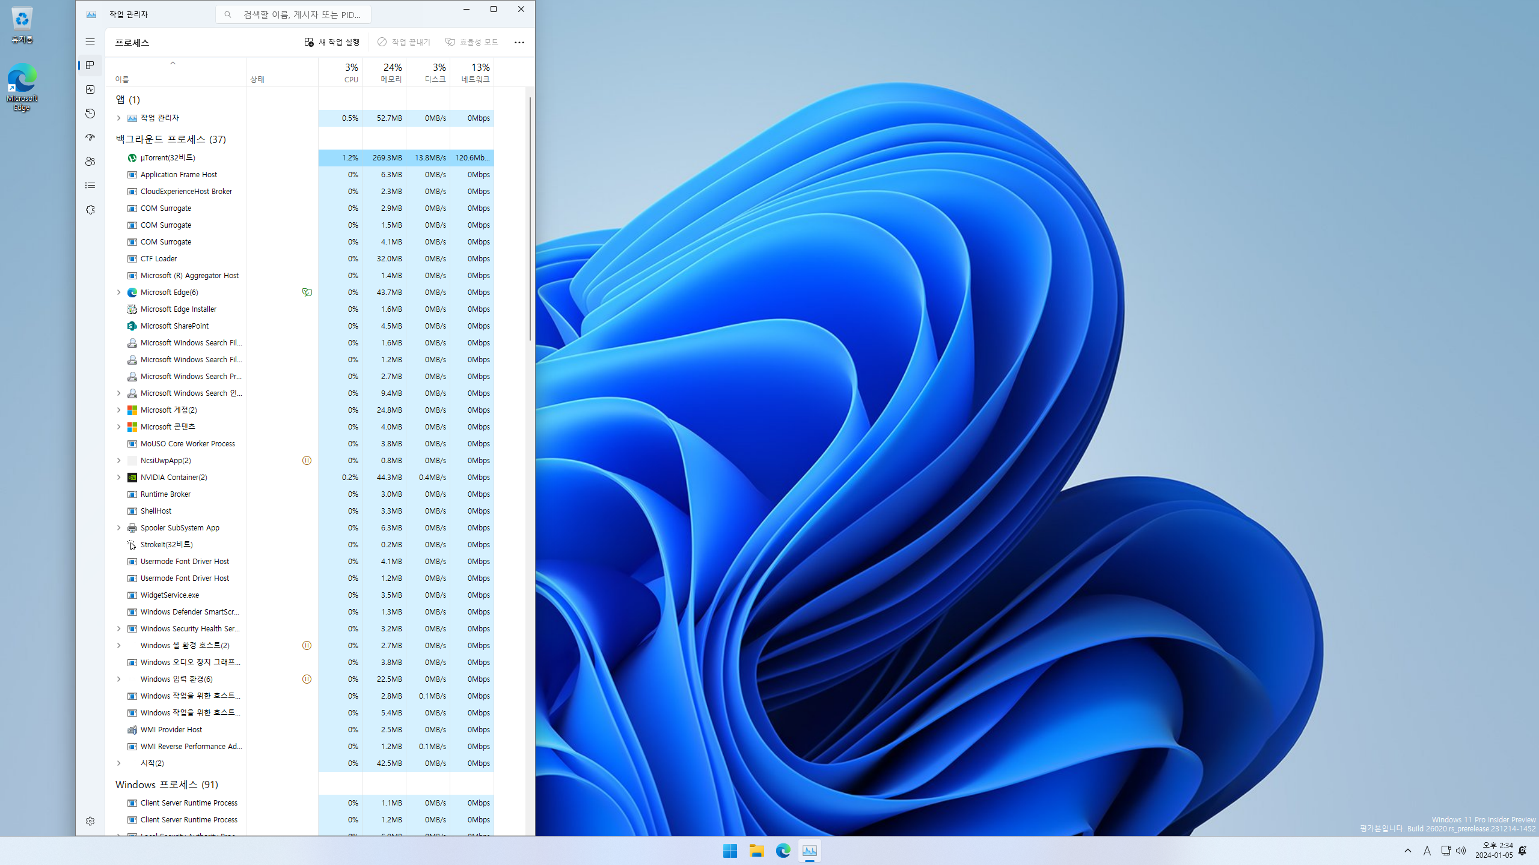Click the Microsoft Edge Installer icon

point(132,309)
